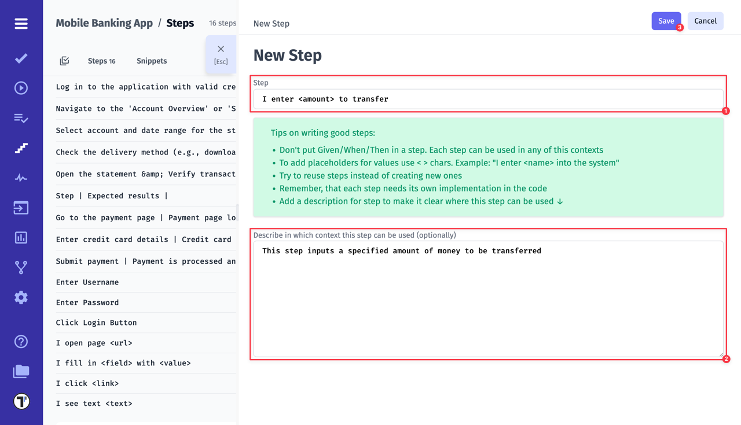The height and width of the screenshot is (425, 741).
Task: Click the Testomat.io logo at sidebar bottom
Action: pyautogui.click(x=21, y=401)
